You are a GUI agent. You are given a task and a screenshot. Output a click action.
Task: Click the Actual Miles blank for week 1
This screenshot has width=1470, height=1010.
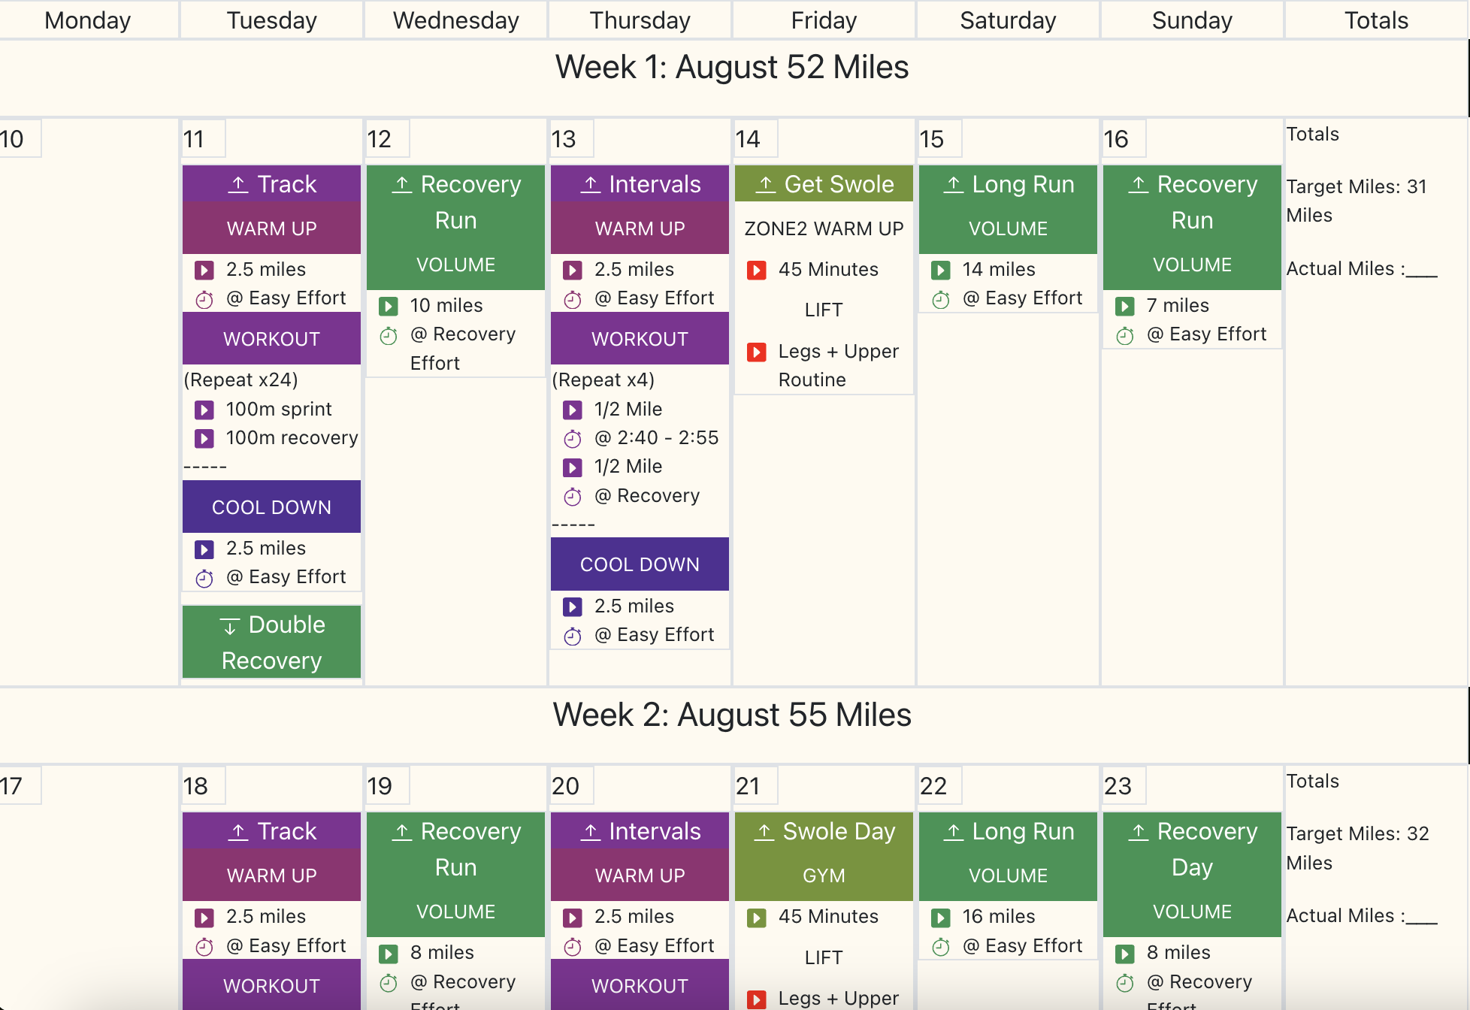coord(1422,271)
